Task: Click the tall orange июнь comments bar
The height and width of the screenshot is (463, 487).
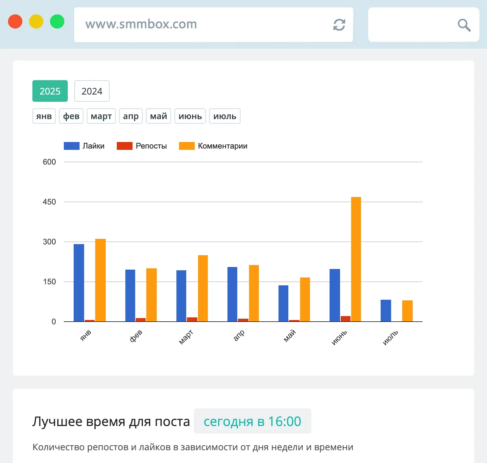Action: tap(356, 259)
